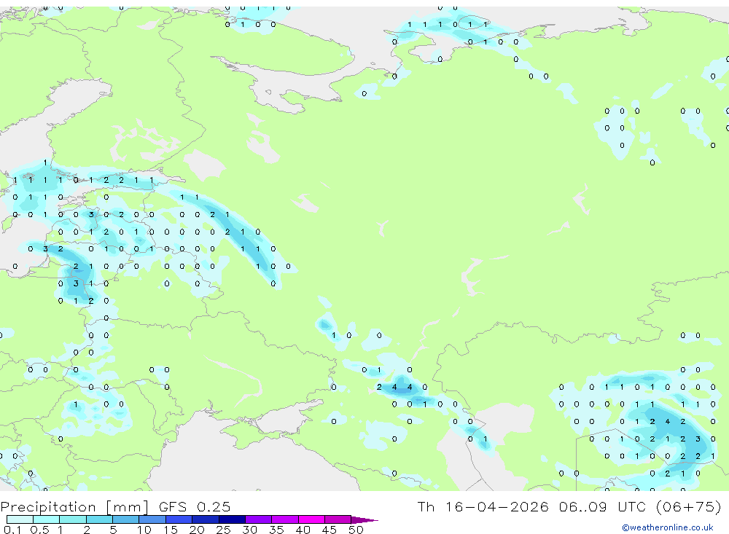
Task: Pick the 25–30 mm legend swatch
Action: 232,519
